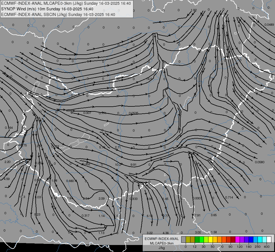Click the map value '0.0003'
Viewport: 275px width, 252px height.
pyautogui.click(x=197, y=198)
